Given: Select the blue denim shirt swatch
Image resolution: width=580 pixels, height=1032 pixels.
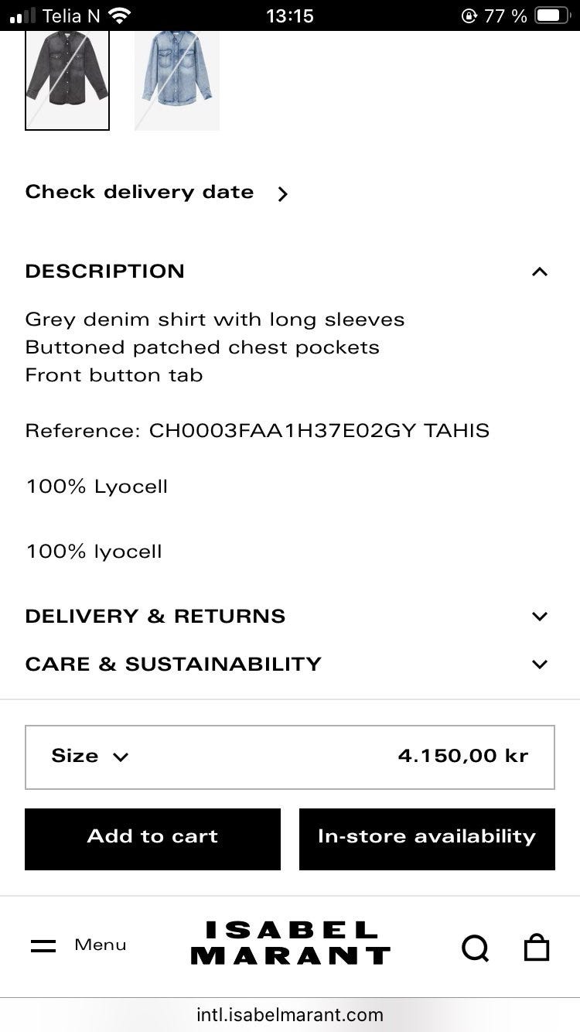Looking at the screenshot, I should coord(177,80).
